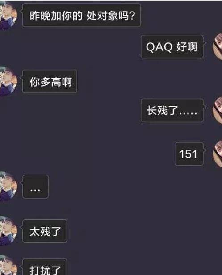The image size is (222, 275).
Task: Tap the 'QAQ 好啊' reply bubble
Action: coord(172,46)
